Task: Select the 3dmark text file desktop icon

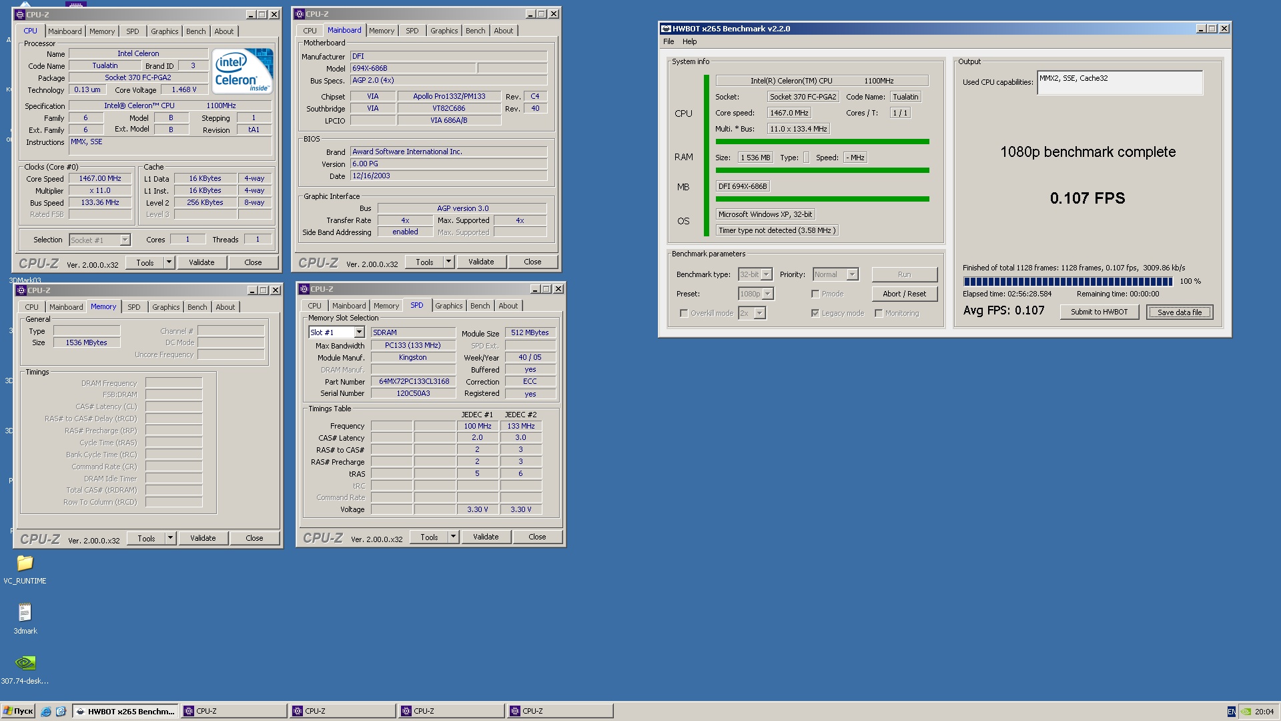Action: 25,612
